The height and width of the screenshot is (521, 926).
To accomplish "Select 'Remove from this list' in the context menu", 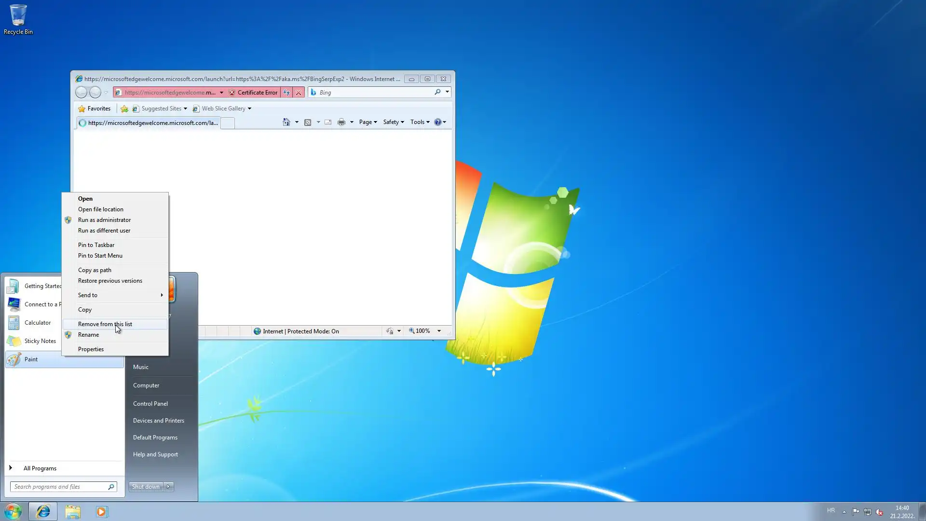I will click(105, 324).
